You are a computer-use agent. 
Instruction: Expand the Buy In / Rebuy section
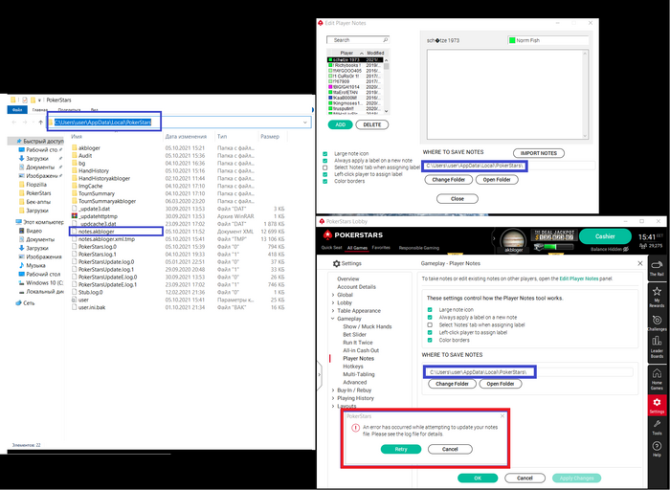[333, 390]
